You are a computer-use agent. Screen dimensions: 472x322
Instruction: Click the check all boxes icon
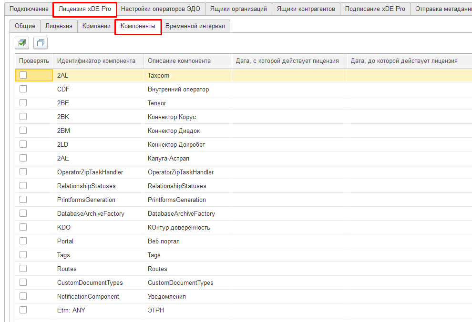(x=22, y=43)
